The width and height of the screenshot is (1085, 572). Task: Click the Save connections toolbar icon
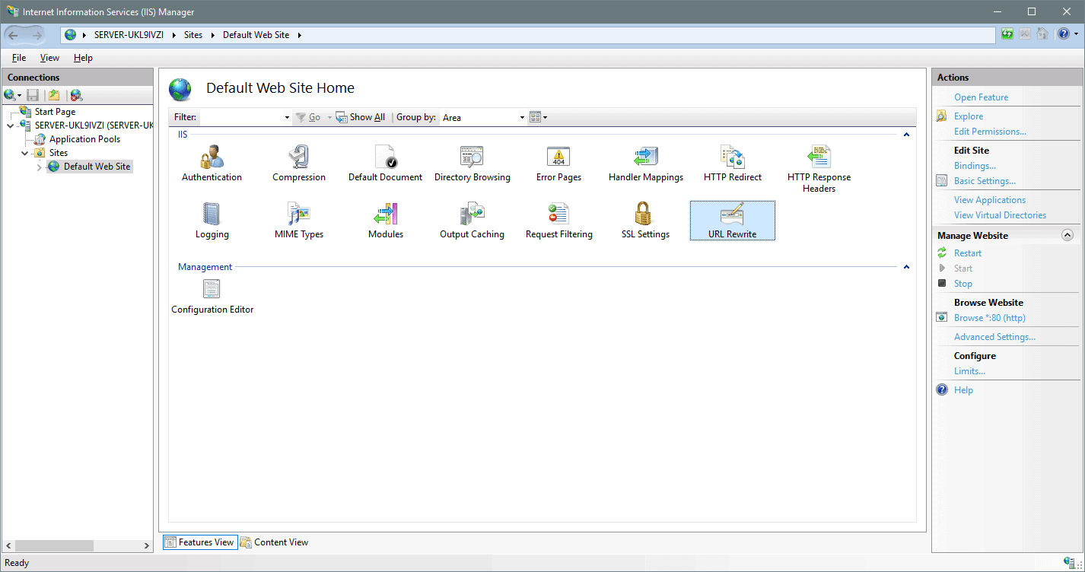coord(33,95)
